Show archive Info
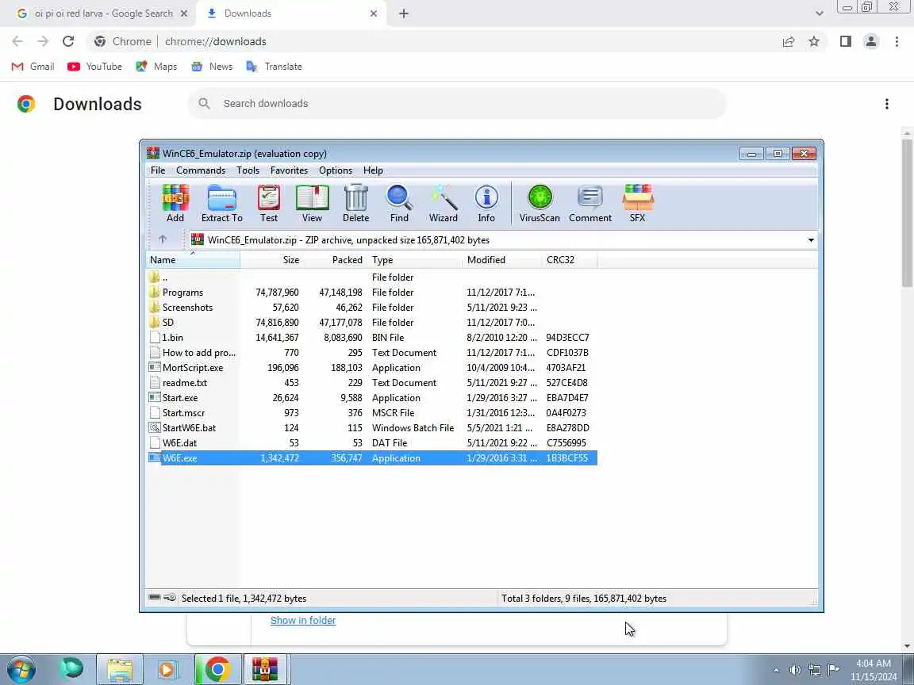 pos(486,203)
